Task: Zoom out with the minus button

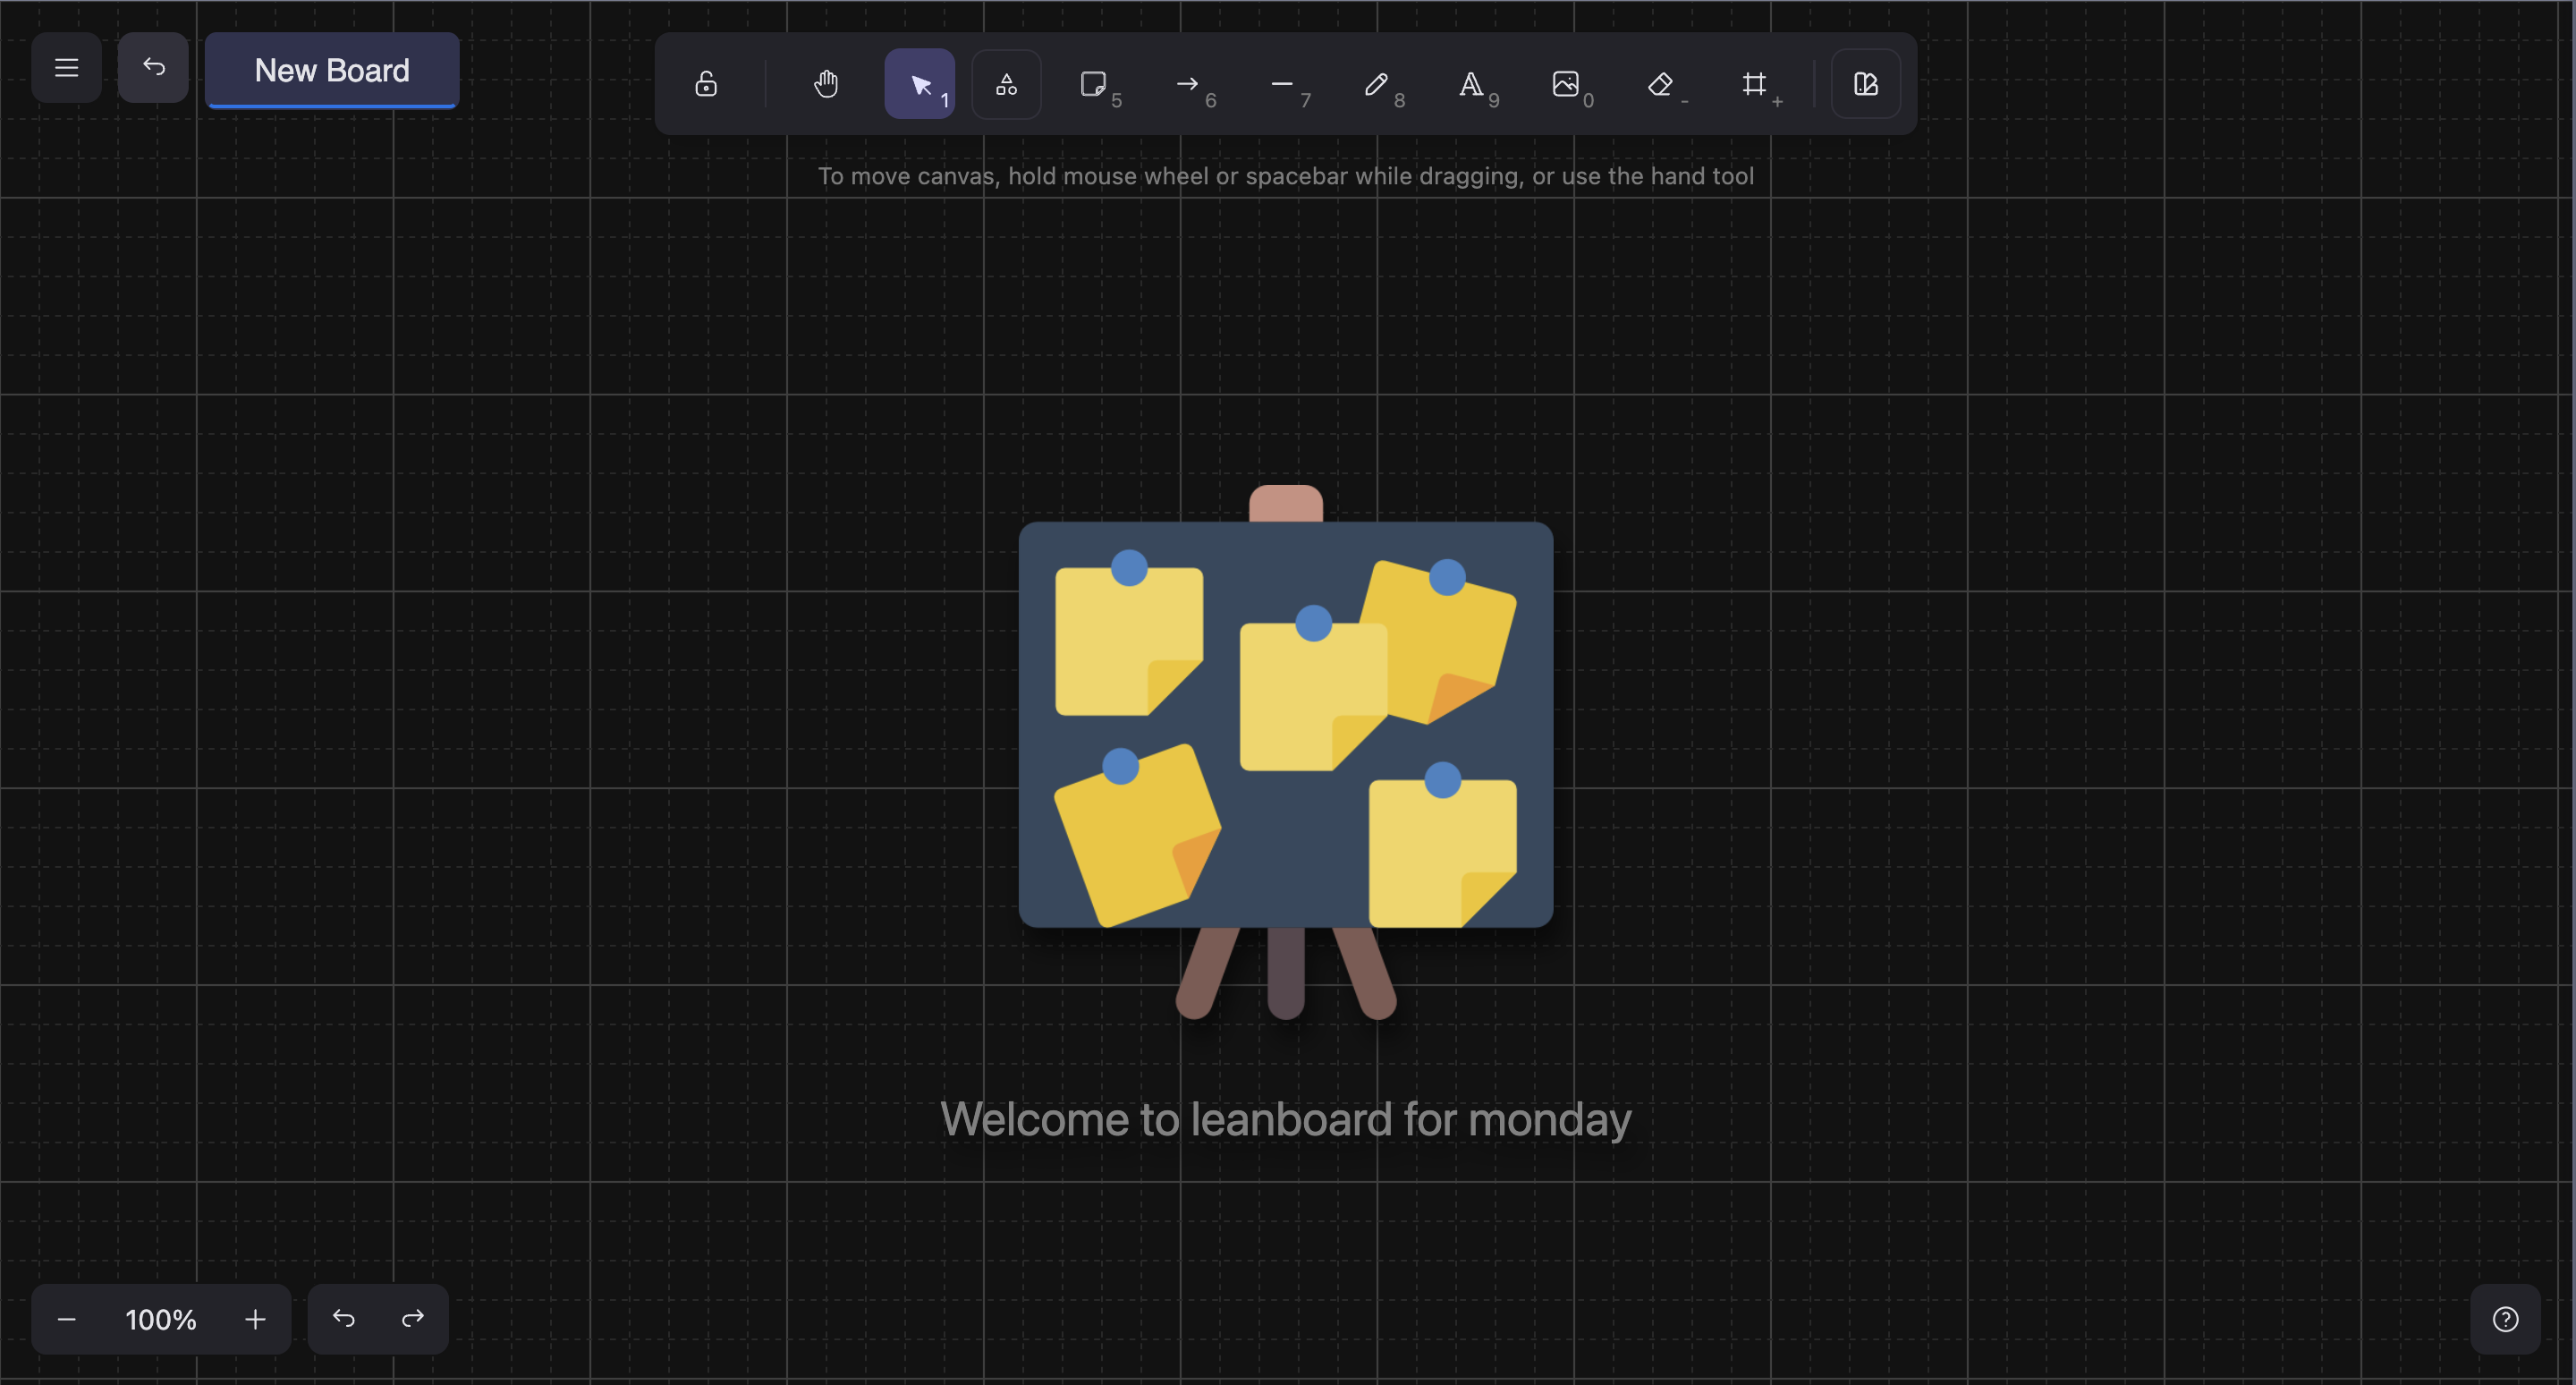Action: click(x=66, y=1319)
